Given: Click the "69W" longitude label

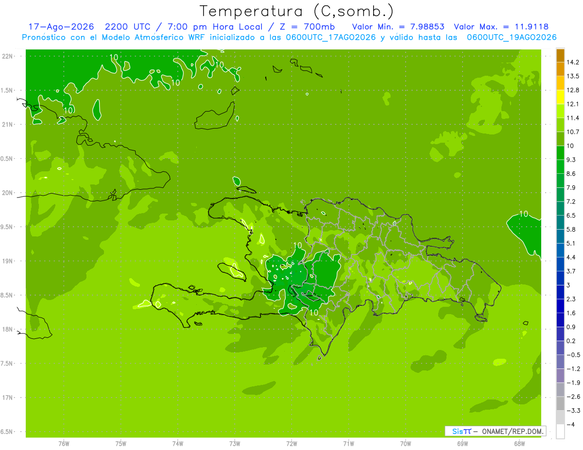Looking at the screenshot, I should 463,444.
